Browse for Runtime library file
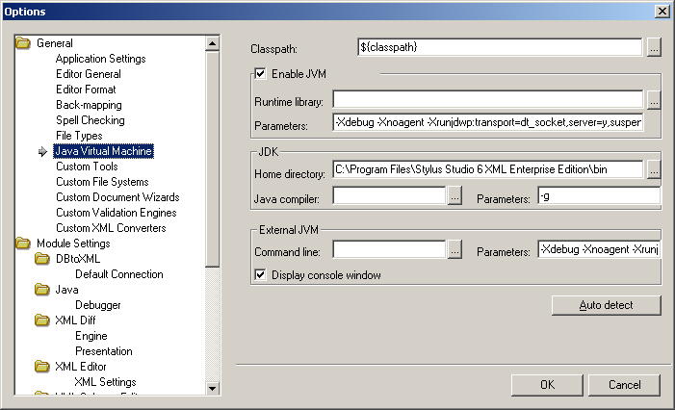 coord(654,99)
